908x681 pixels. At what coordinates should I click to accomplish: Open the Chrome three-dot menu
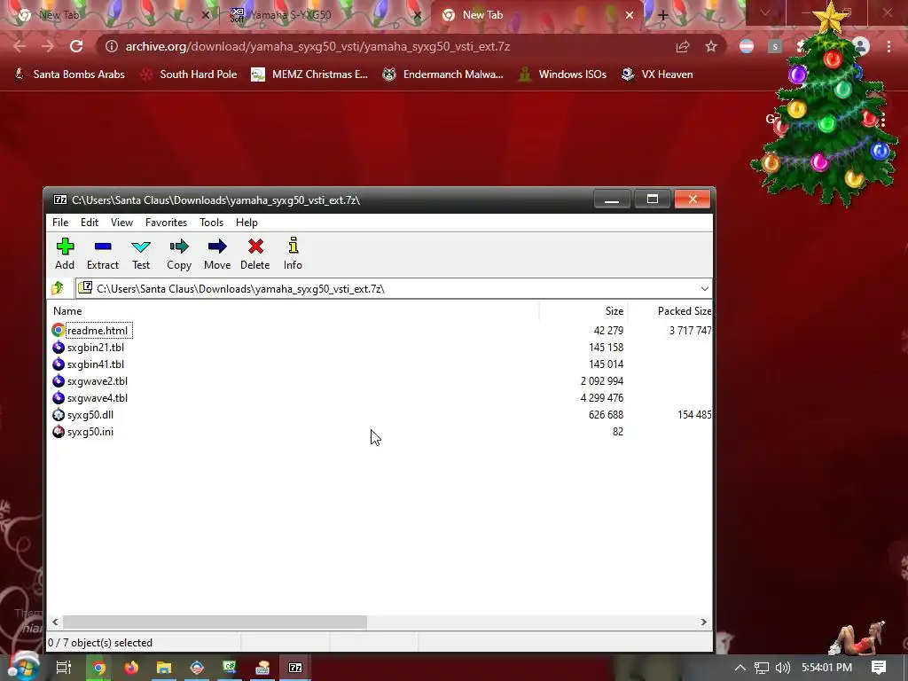click(x=888, y=46)
